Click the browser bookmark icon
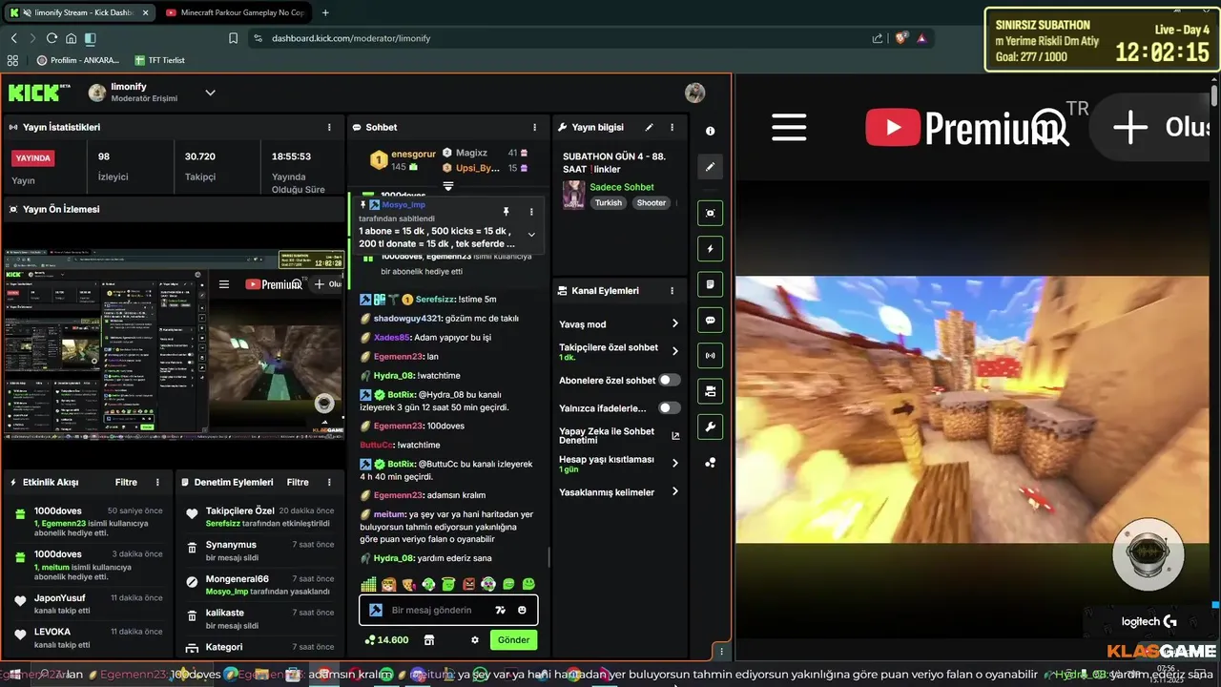 233,38
